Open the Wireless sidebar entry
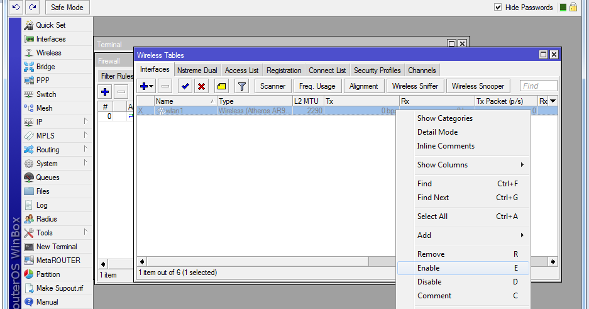 click(48, 53)
